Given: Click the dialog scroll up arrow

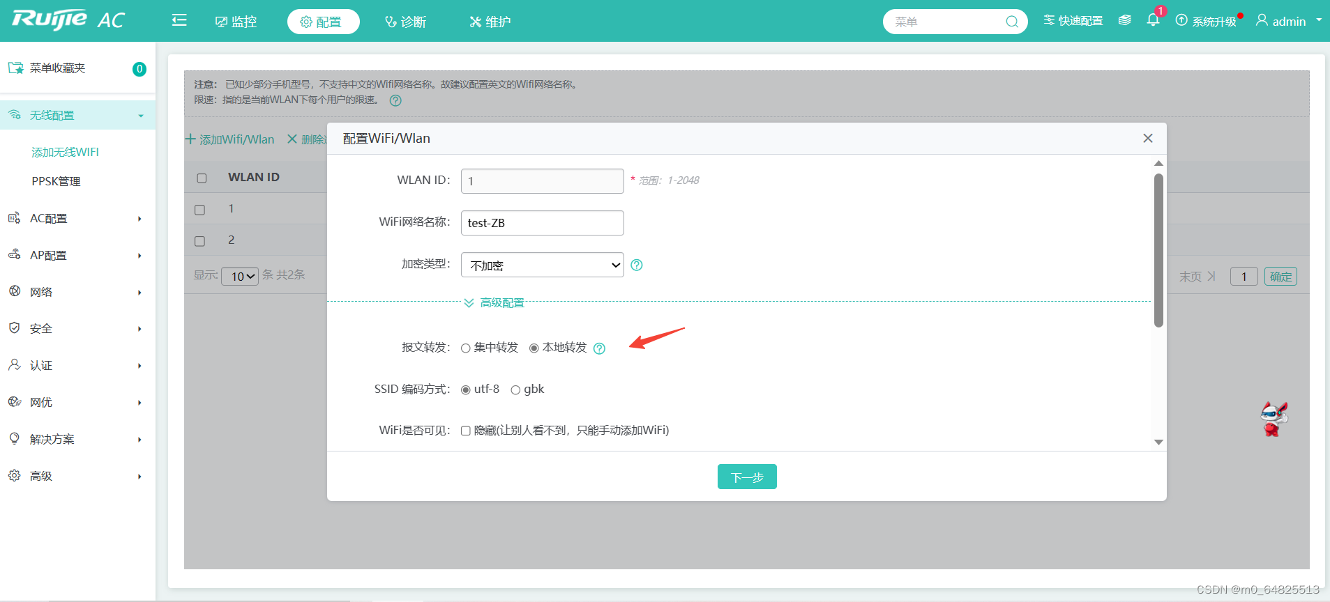Looking at the screenshot, I should coord(1158,163).
